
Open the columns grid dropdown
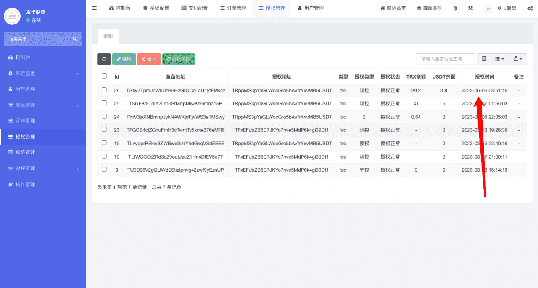[x=500, y=59]
